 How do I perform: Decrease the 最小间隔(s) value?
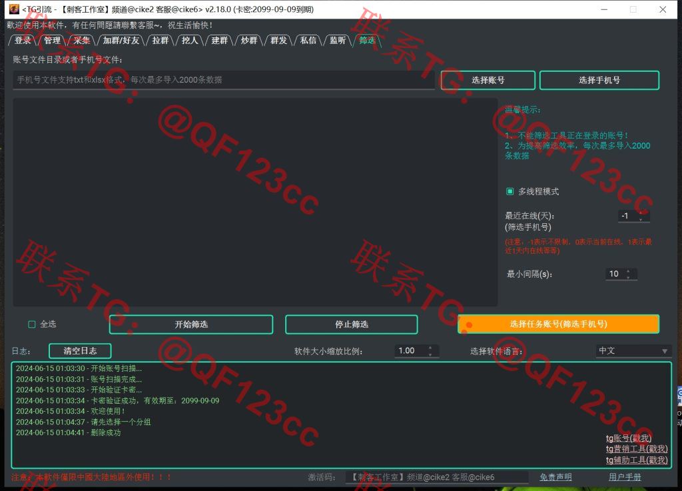pos(628,276)
